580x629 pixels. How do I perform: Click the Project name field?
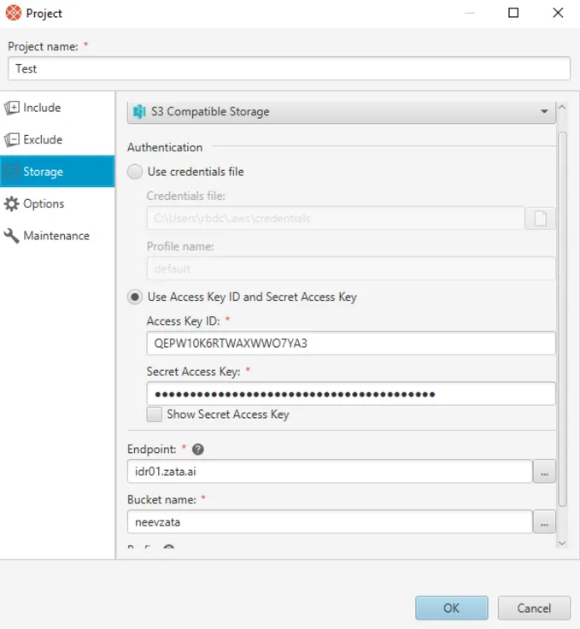289,68
